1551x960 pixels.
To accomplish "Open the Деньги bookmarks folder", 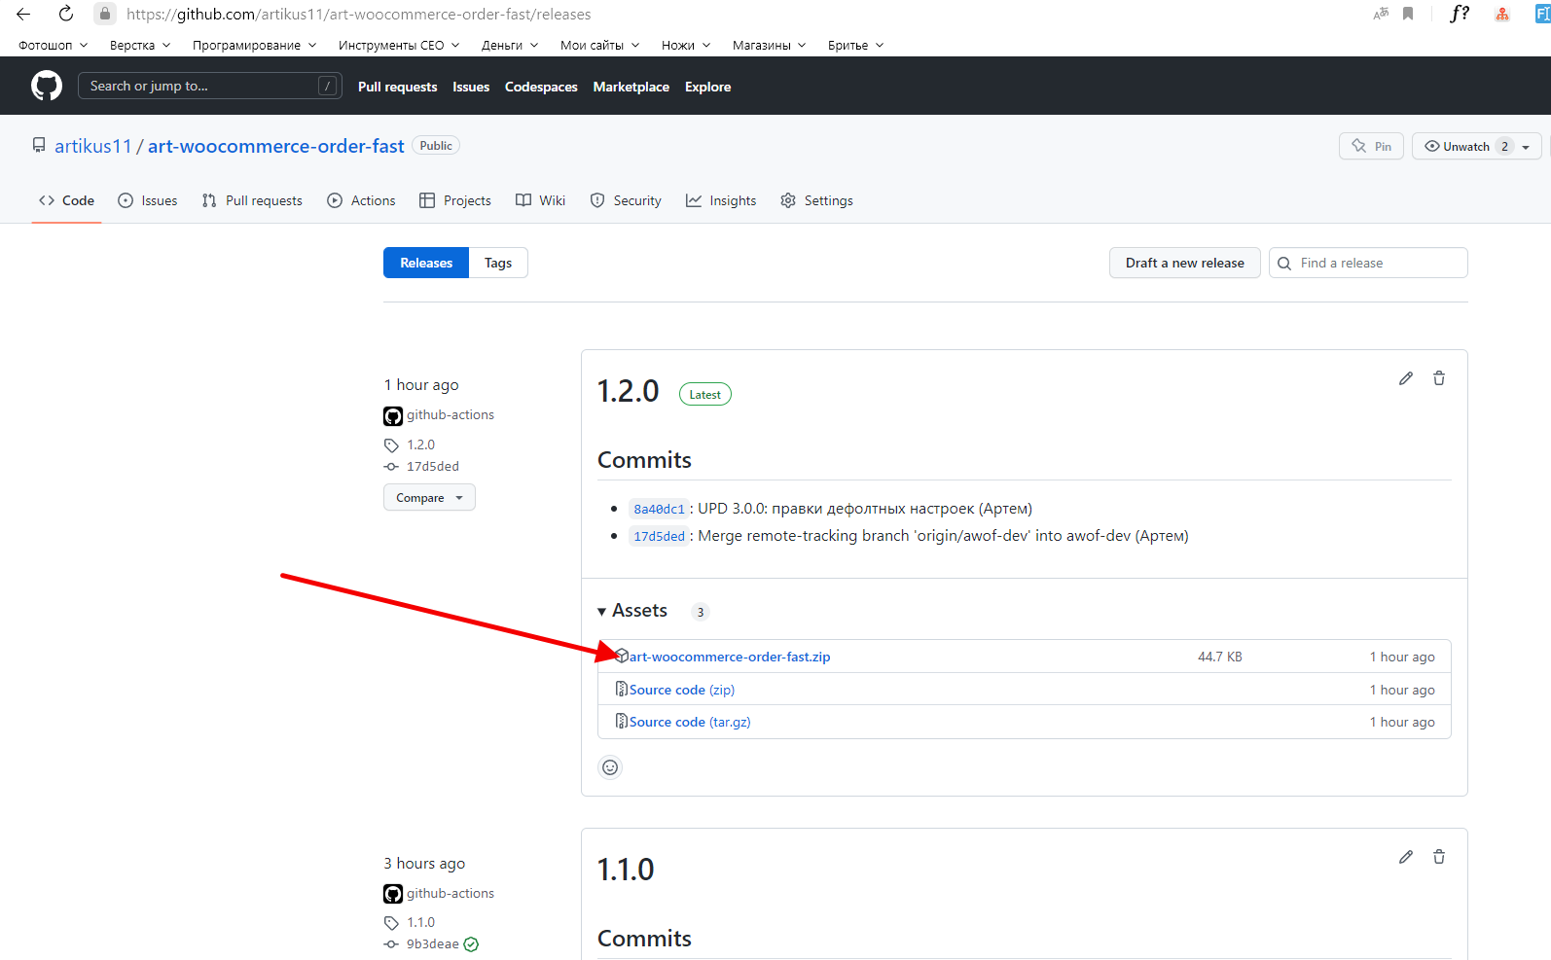I will pos(510,45).
